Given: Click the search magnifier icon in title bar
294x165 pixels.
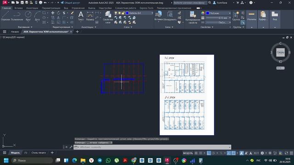Looking at the screenshot, I should click(209, 3).
